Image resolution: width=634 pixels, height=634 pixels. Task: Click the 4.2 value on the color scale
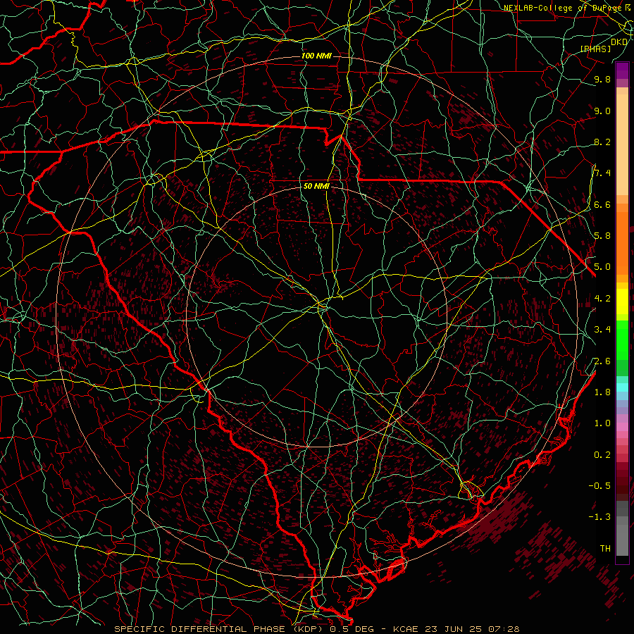tap(602, 299)
